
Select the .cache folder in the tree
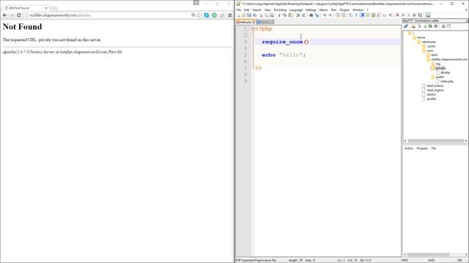[431, 46]
